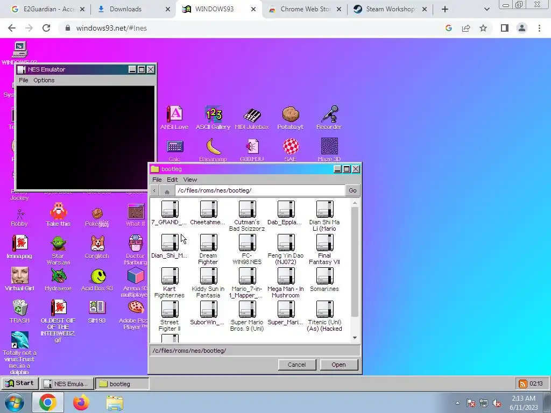
Task: Open File menu in NES Emulator
Action: (x=24, y=80)
